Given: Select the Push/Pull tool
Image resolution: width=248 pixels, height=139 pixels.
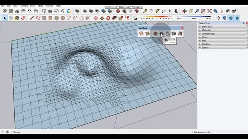Looking at the screenshot, I should [x=102, y=18].
